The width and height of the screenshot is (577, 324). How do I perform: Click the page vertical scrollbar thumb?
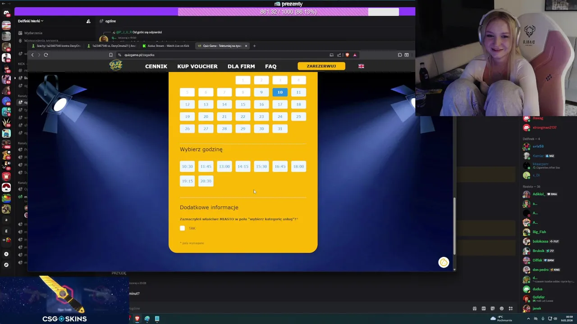tap(454, 226)
